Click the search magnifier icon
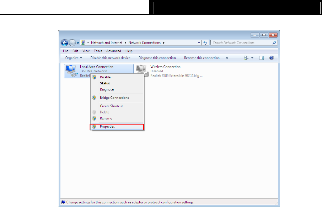Viewport: 322px width, 207px height. [274, 43]
